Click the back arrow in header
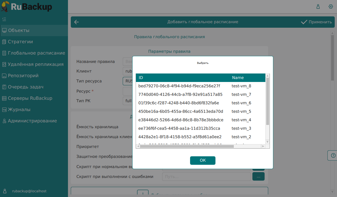 click(x=76, y=22)
